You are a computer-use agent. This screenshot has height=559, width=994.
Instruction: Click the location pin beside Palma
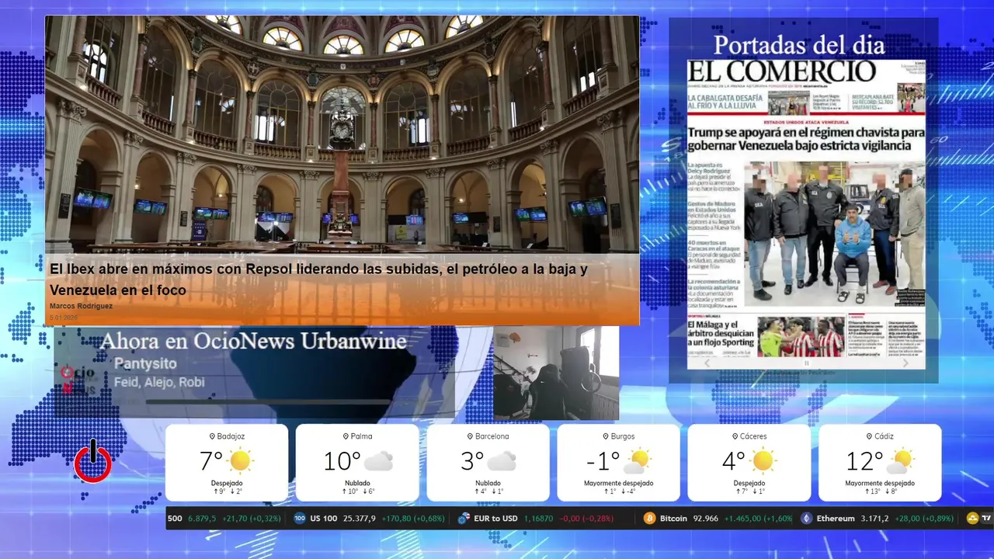pos(346,436)
